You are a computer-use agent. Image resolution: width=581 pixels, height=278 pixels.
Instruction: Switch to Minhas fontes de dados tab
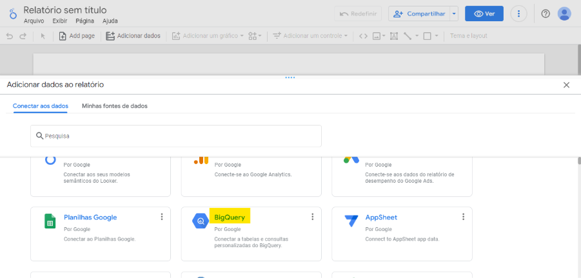115,106
